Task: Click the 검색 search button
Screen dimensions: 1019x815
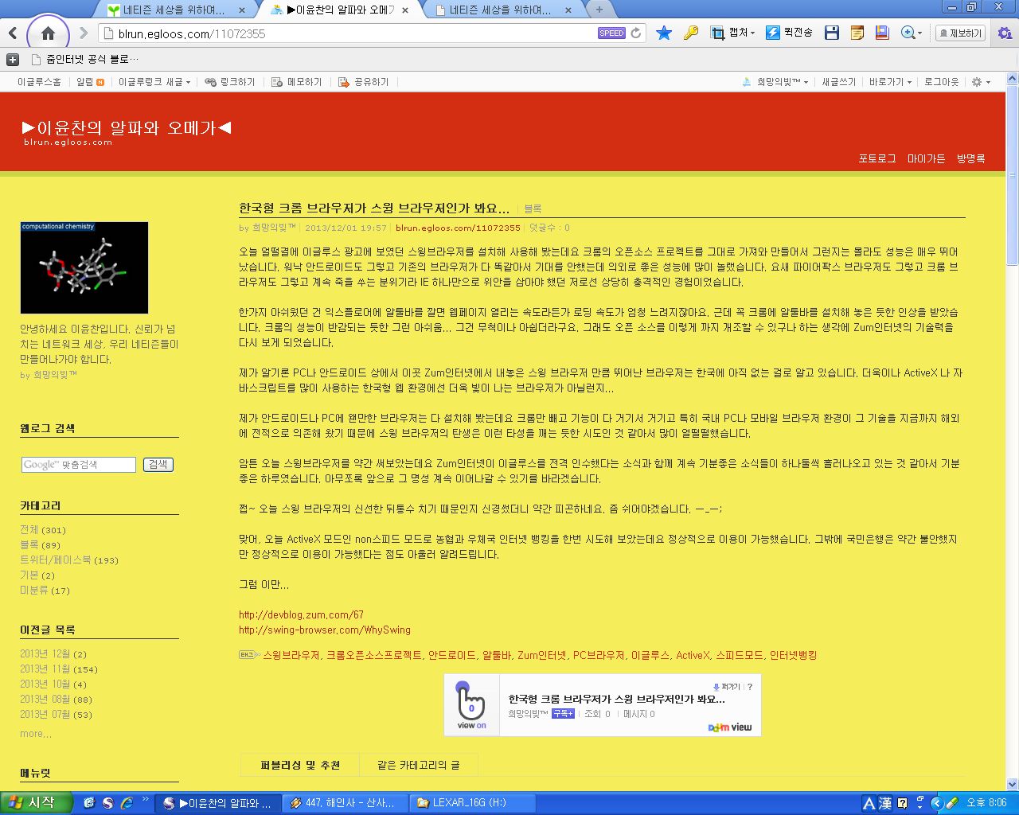Action: point(158,465)
